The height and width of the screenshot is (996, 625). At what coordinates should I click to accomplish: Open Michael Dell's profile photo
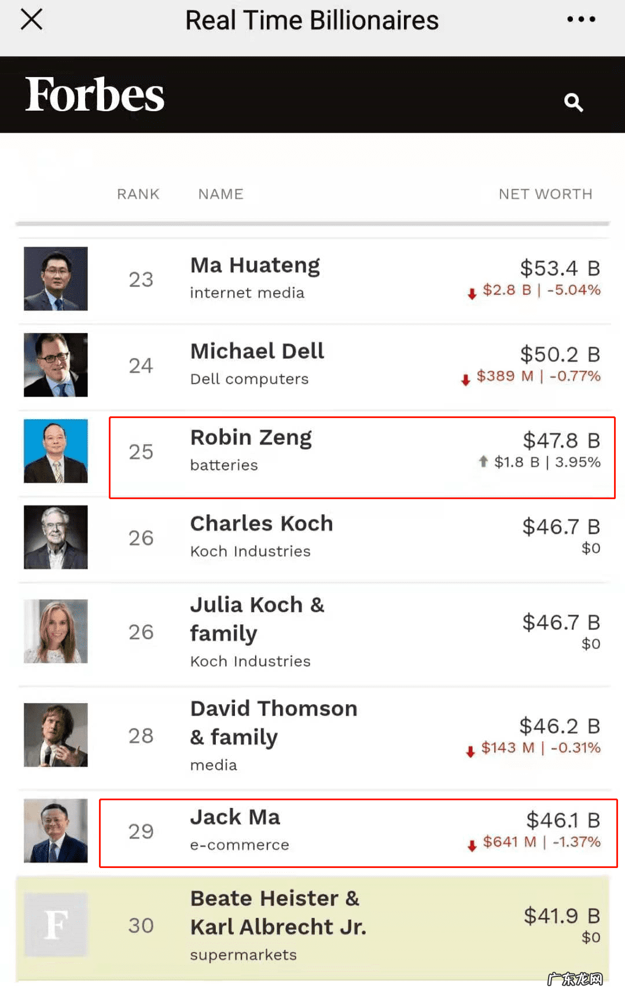point(56,365)
